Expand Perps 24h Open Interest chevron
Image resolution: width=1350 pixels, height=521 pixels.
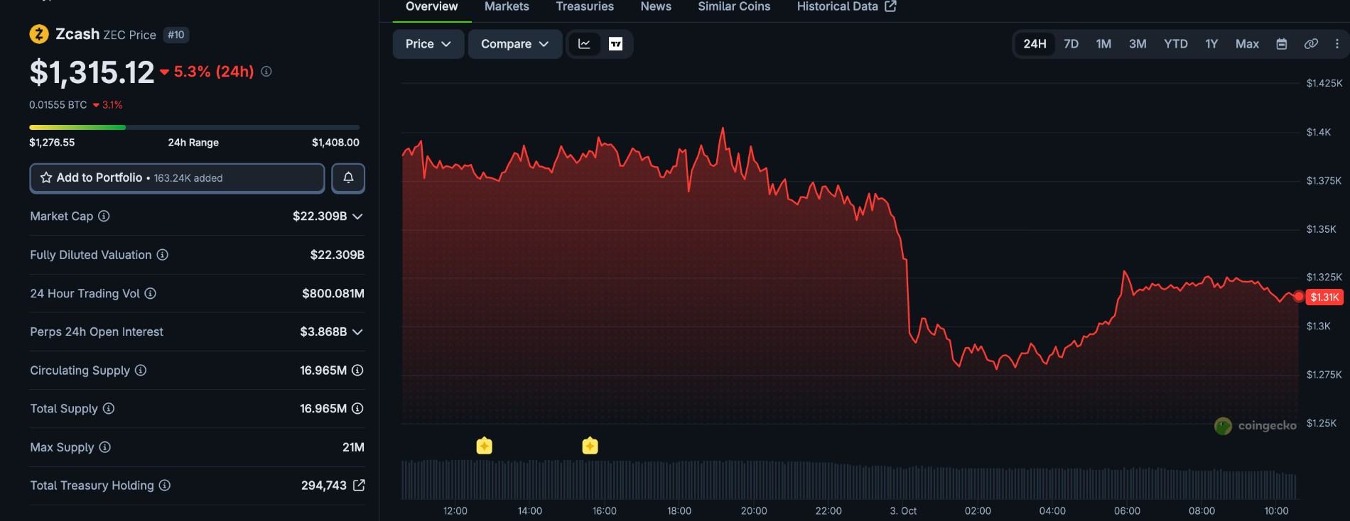357,332
